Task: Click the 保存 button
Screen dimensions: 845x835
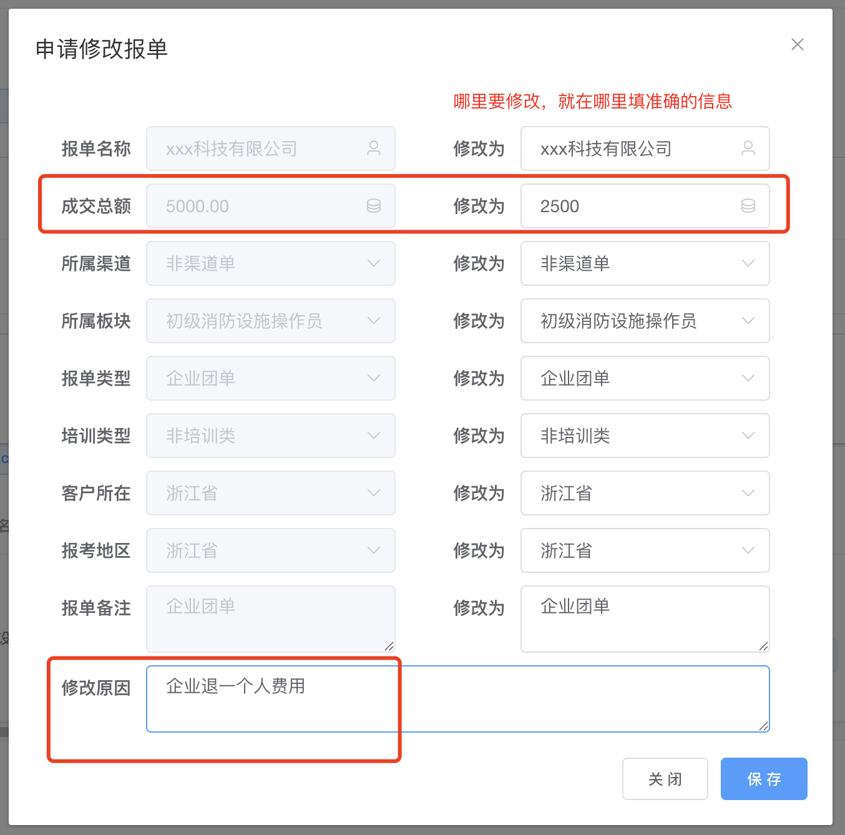Action: (x=764, y=779)
